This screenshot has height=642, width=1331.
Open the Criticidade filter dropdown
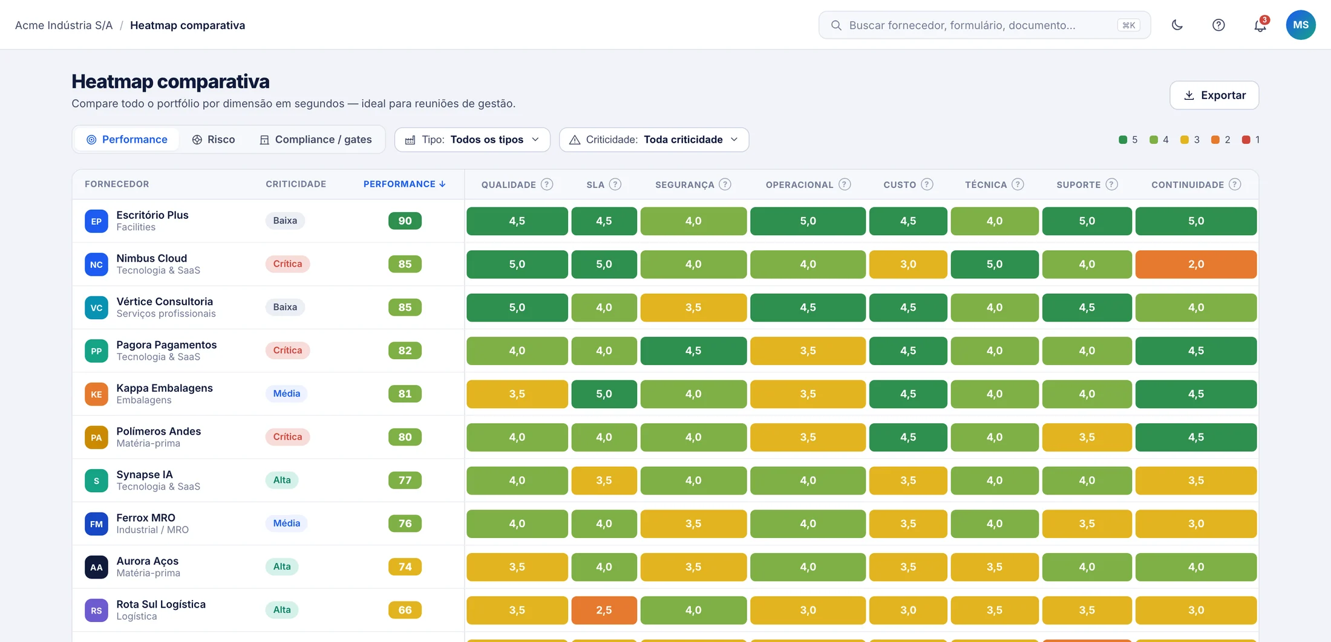click(x=654, y=140)
